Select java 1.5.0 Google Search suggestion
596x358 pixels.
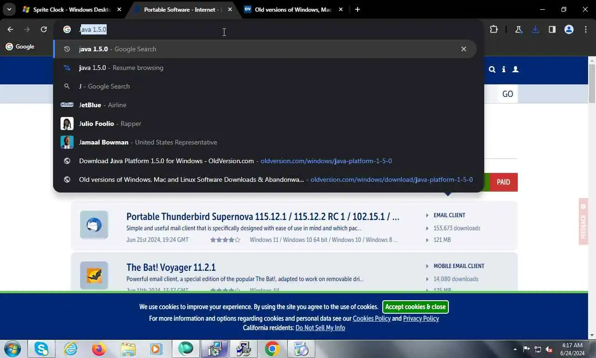(x=265, y=49)
